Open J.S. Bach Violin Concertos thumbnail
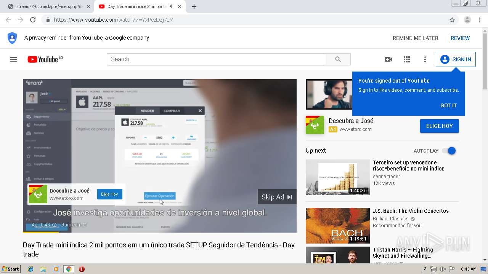 click(x=338, y=226)
